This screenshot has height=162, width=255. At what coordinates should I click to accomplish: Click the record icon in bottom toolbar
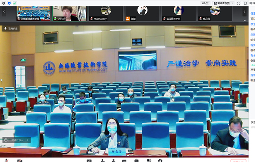[x=136, y=161]
